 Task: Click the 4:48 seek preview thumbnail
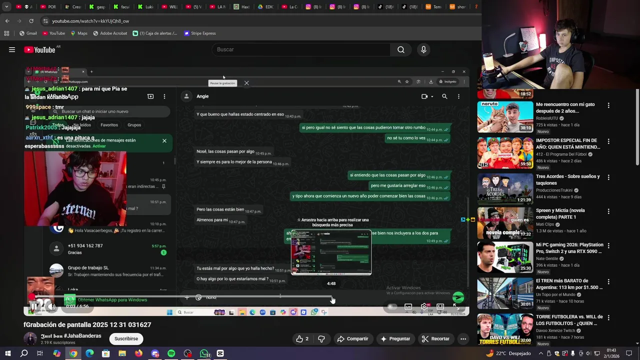(331, 252)
